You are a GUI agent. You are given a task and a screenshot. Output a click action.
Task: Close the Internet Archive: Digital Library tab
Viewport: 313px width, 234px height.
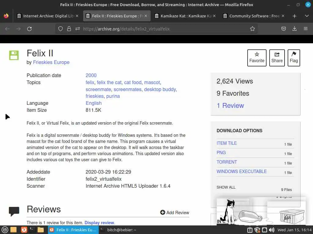[77, 16]
